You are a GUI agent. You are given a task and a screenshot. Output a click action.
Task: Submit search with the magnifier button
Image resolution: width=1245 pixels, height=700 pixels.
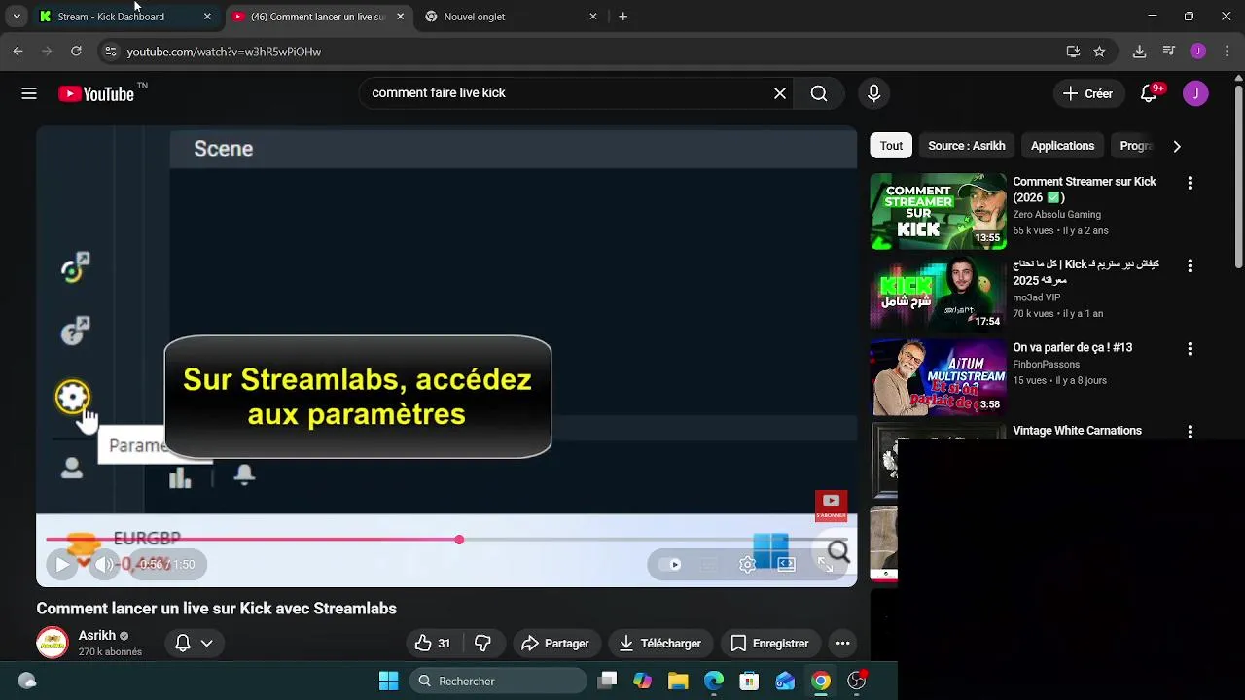(819, 93)
